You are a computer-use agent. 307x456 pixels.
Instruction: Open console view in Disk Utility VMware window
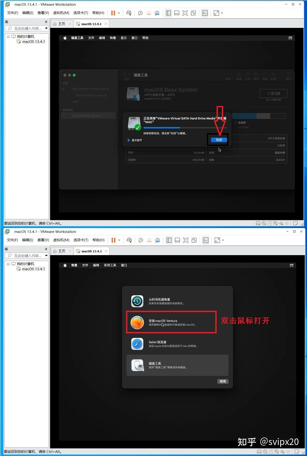click(x=205, y=13)
